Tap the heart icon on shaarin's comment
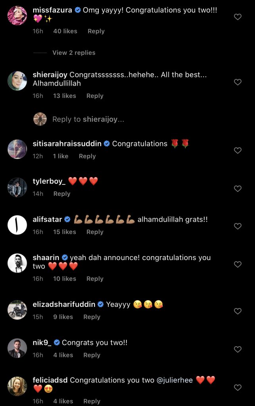Image resolution: width=255 pixels, height=406 pixels. click(238, 264)
